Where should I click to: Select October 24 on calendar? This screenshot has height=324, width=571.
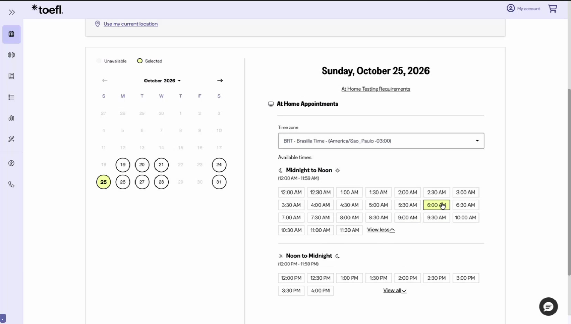(219, 165)
